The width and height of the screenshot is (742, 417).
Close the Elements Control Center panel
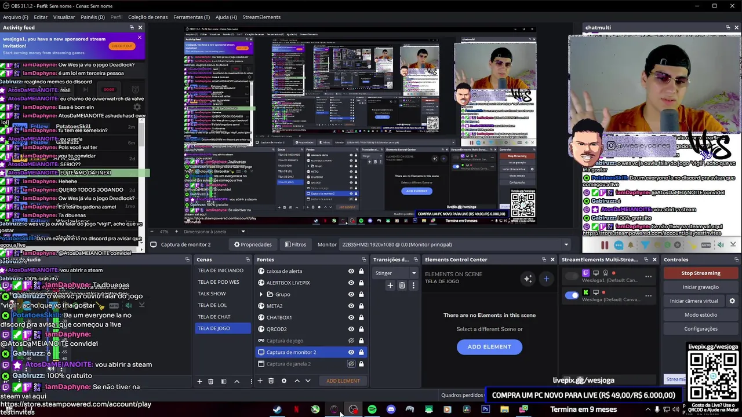[552, 259]
